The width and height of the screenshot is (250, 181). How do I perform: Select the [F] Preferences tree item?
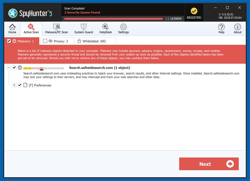[40, 85]
